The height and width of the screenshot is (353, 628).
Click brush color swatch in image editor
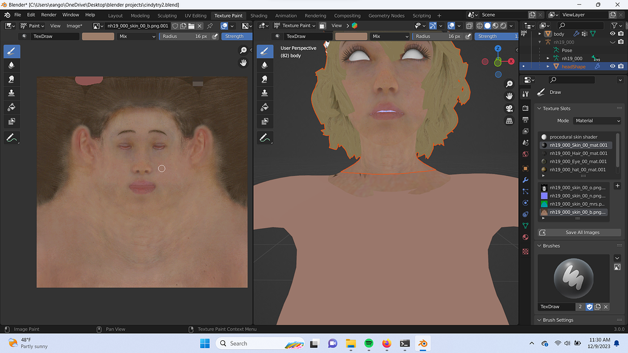click(98, 36)
